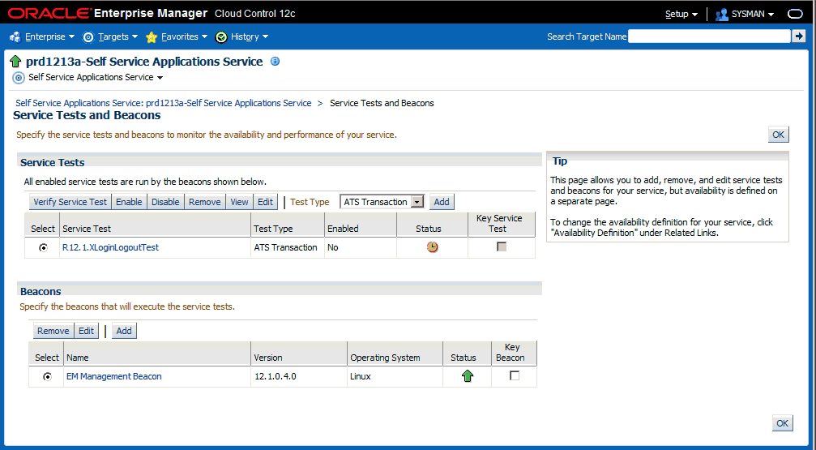
Task: Click the History clock icon
Action: click(221, 37)
